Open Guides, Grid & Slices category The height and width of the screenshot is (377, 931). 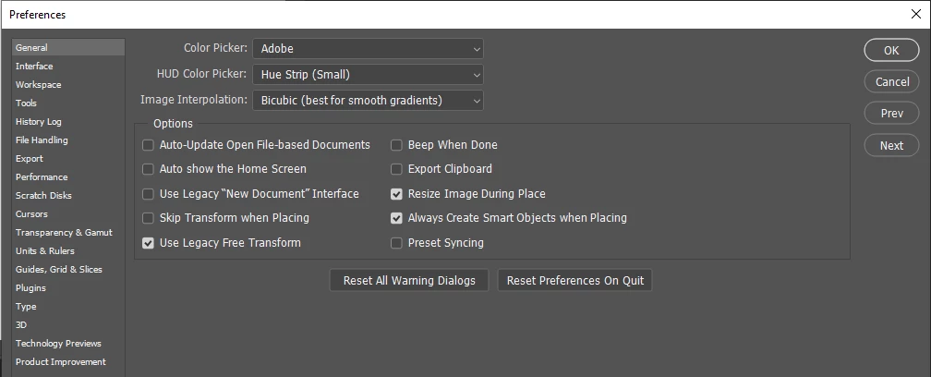(x=59, y=270)
